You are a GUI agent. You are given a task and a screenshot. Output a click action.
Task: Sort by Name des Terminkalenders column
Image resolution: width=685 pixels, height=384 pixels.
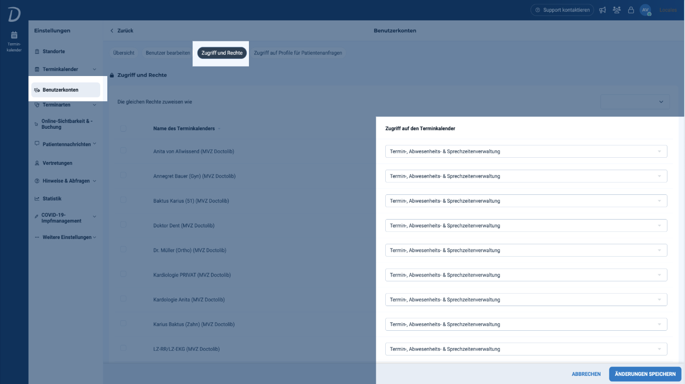[187, 128]
